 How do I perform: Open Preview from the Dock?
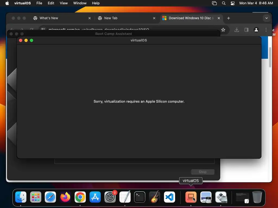click(206, 197)
